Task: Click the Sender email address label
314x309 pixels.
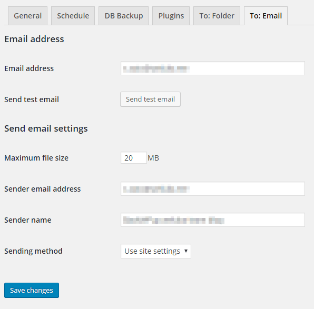Action: point(43,189)
